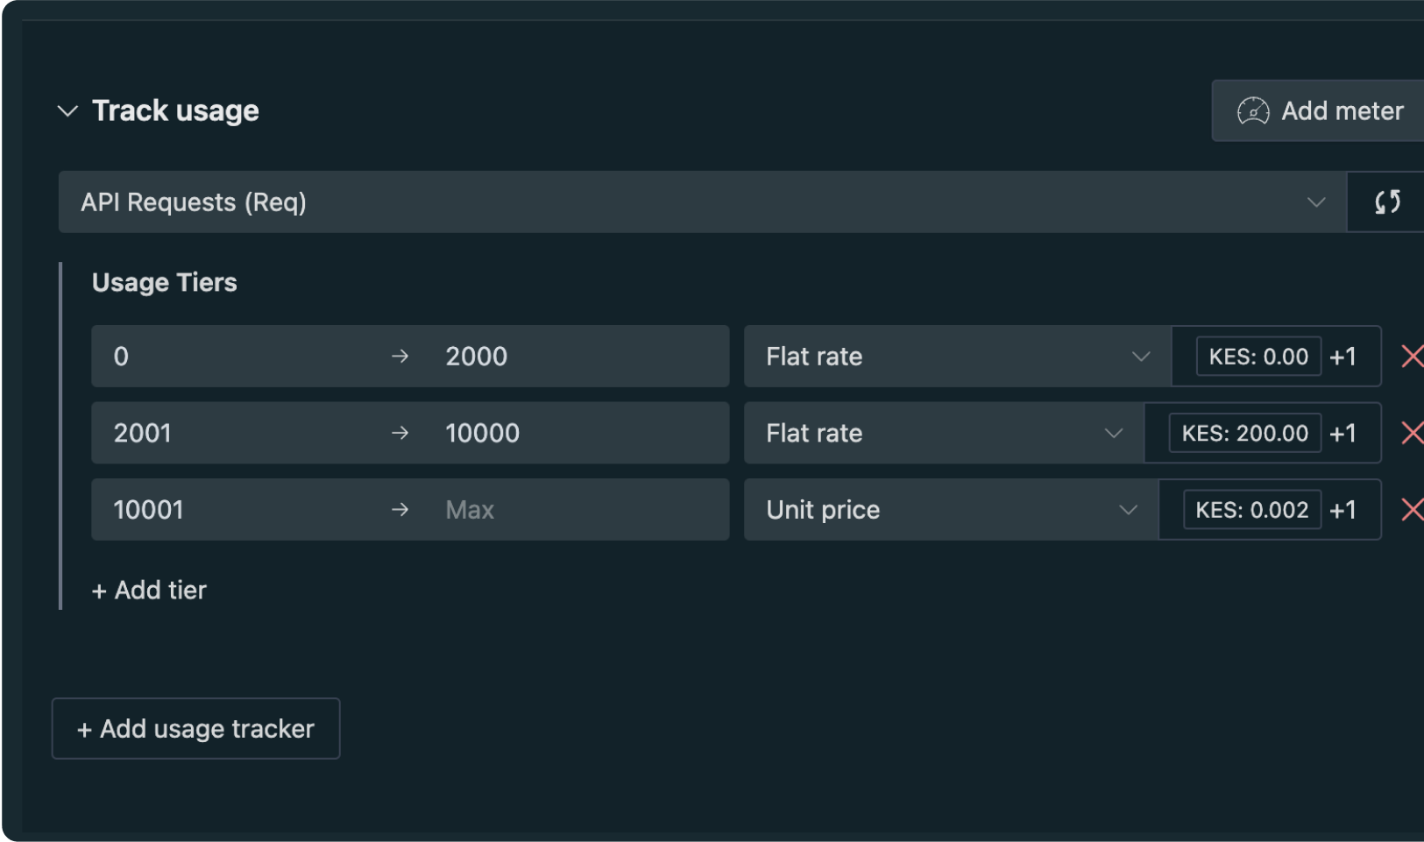Click the Add meter button
The image size is (1424, 842).
(1318, 111)
